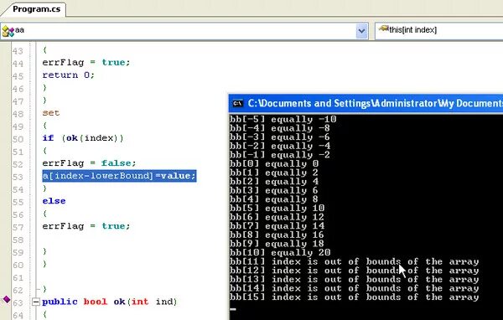This screenshot has height=320, width=503.
Task: Click the bookmark marker beside line 63
Action: tap(7, 300)
